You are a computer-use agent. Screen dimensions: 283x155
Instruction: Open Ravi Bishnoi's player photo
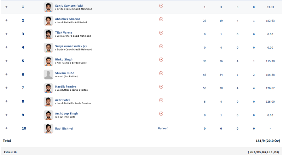[x=48, y=129]
